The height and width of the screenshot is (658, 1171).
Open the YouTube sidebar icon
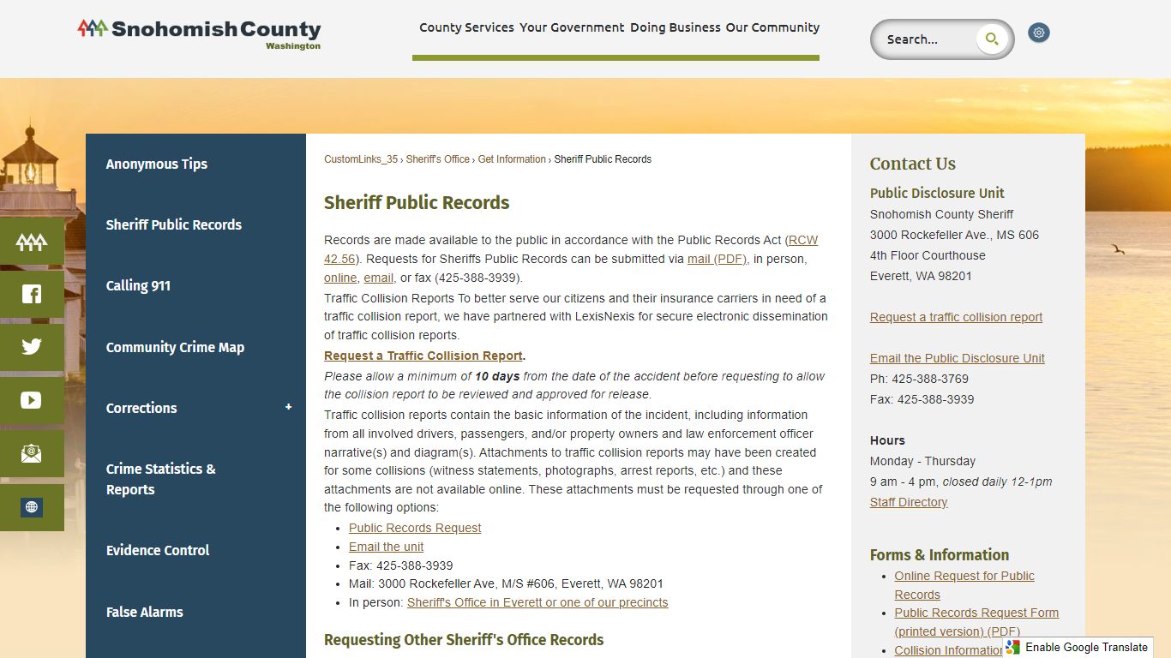pos(32,400)
